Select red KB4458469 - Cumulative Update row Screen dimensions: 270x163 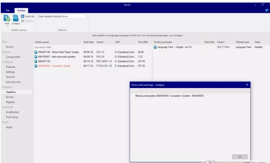tap(93, 66)
